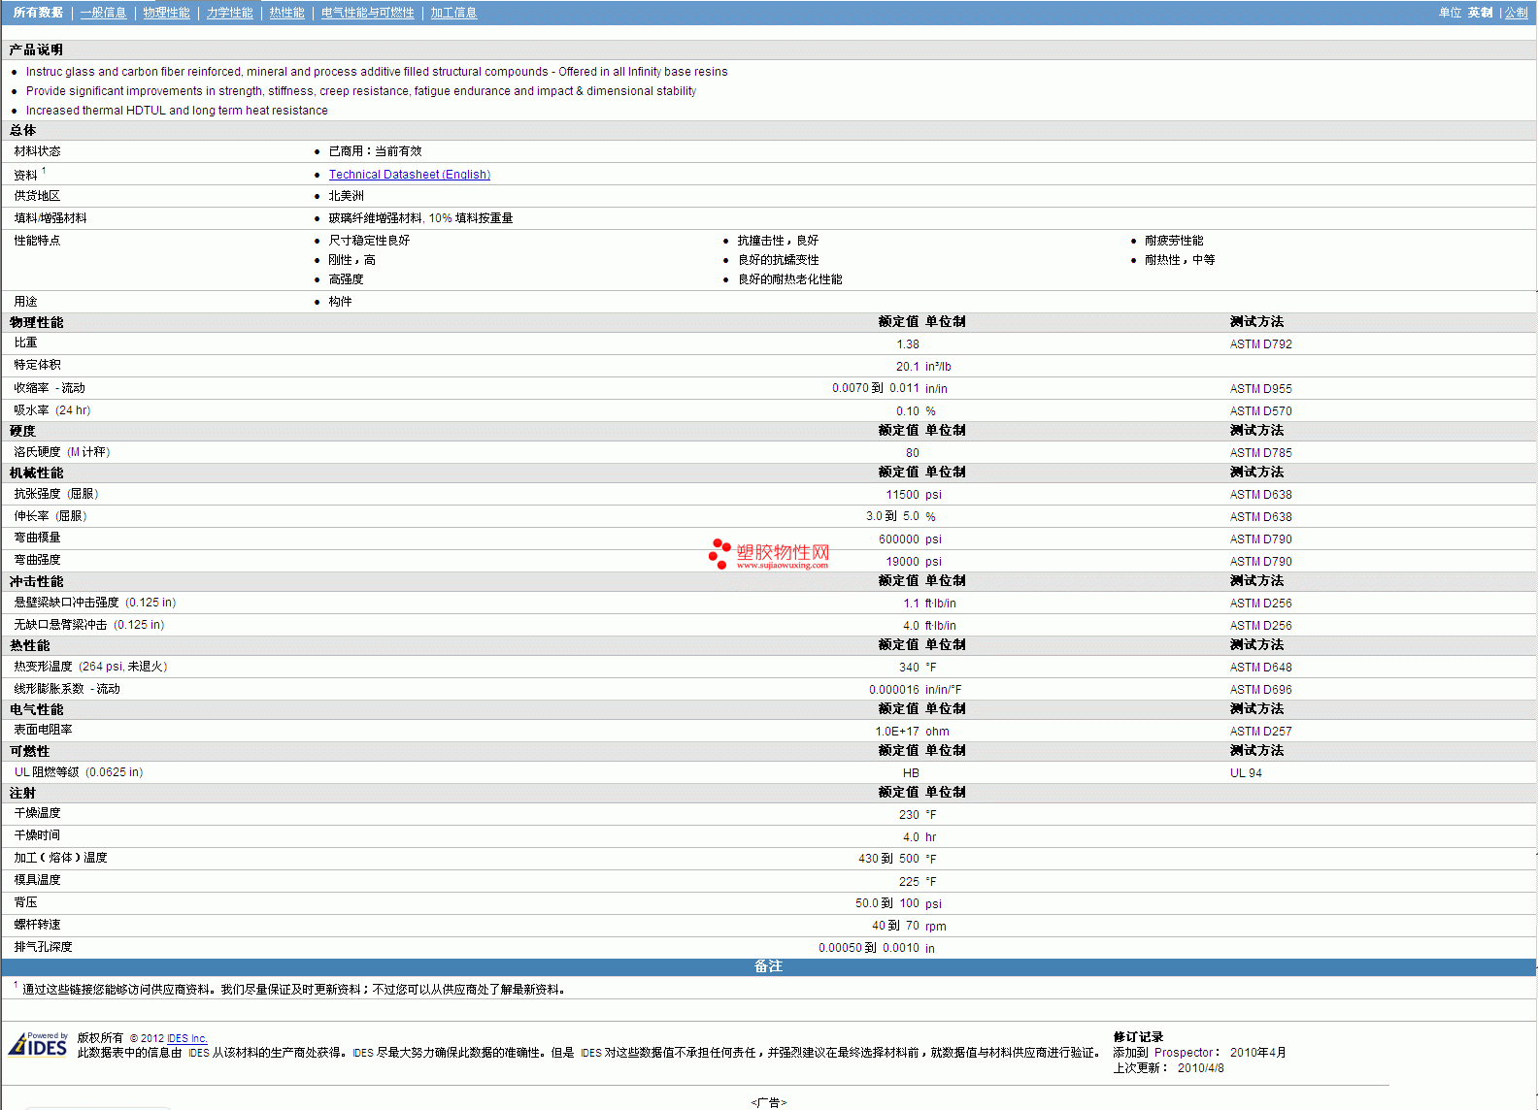This screenshot has width=1538, height=1110.
Task: Click the ASTM D648 heat deflection method
Action: (x=1260, y=668)
